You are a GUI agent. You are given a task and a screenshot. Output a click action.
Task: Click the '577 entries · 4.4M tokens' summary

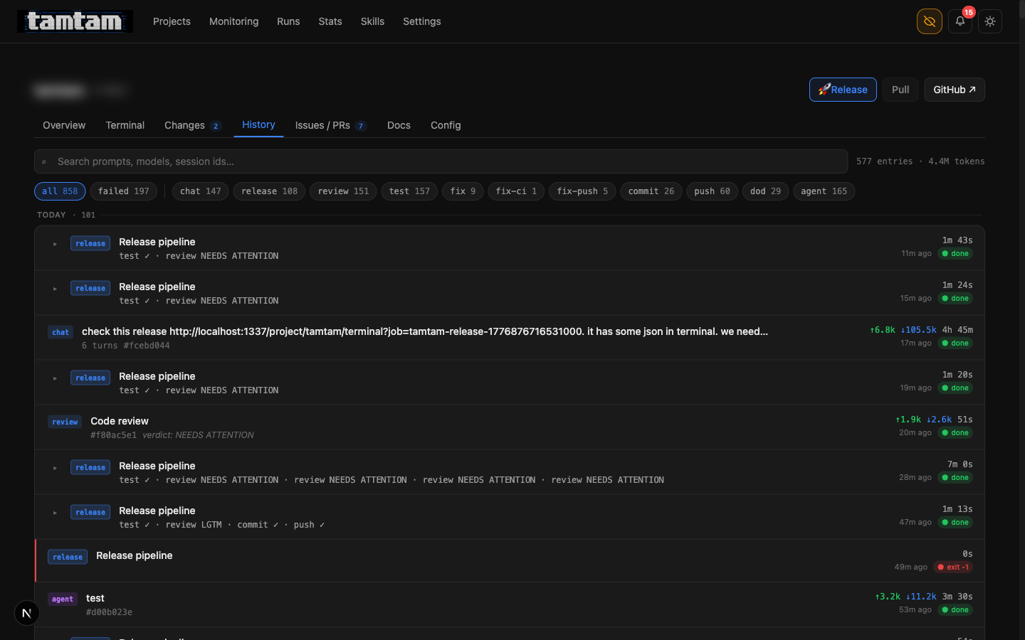920,161
